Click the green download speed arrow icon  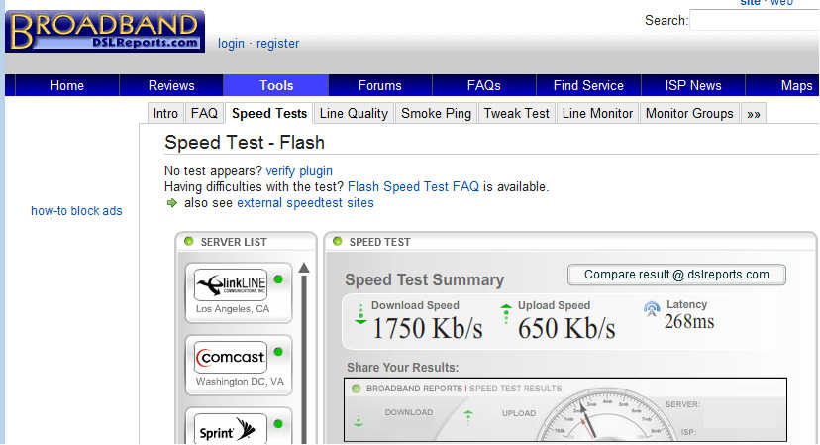point(360,314)
